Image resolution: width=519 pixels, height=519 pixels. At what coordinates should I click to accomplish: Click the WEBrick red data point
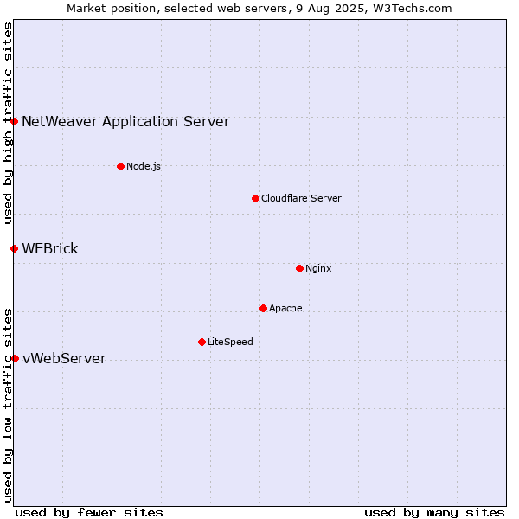[x=14, y=248]
